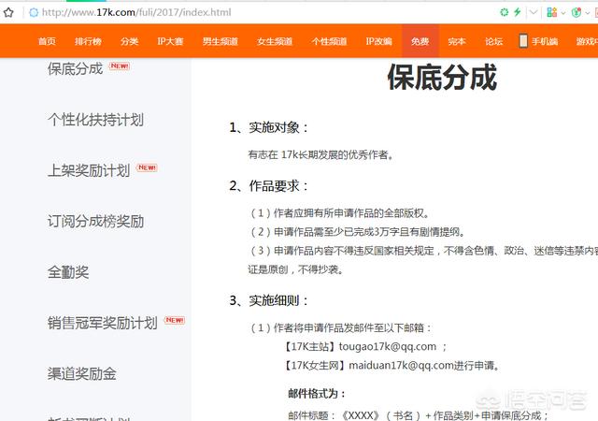Screen dimensions: 598x421
Task: Open the 排行榜 nav item
Action: click(x=88, y=41)
